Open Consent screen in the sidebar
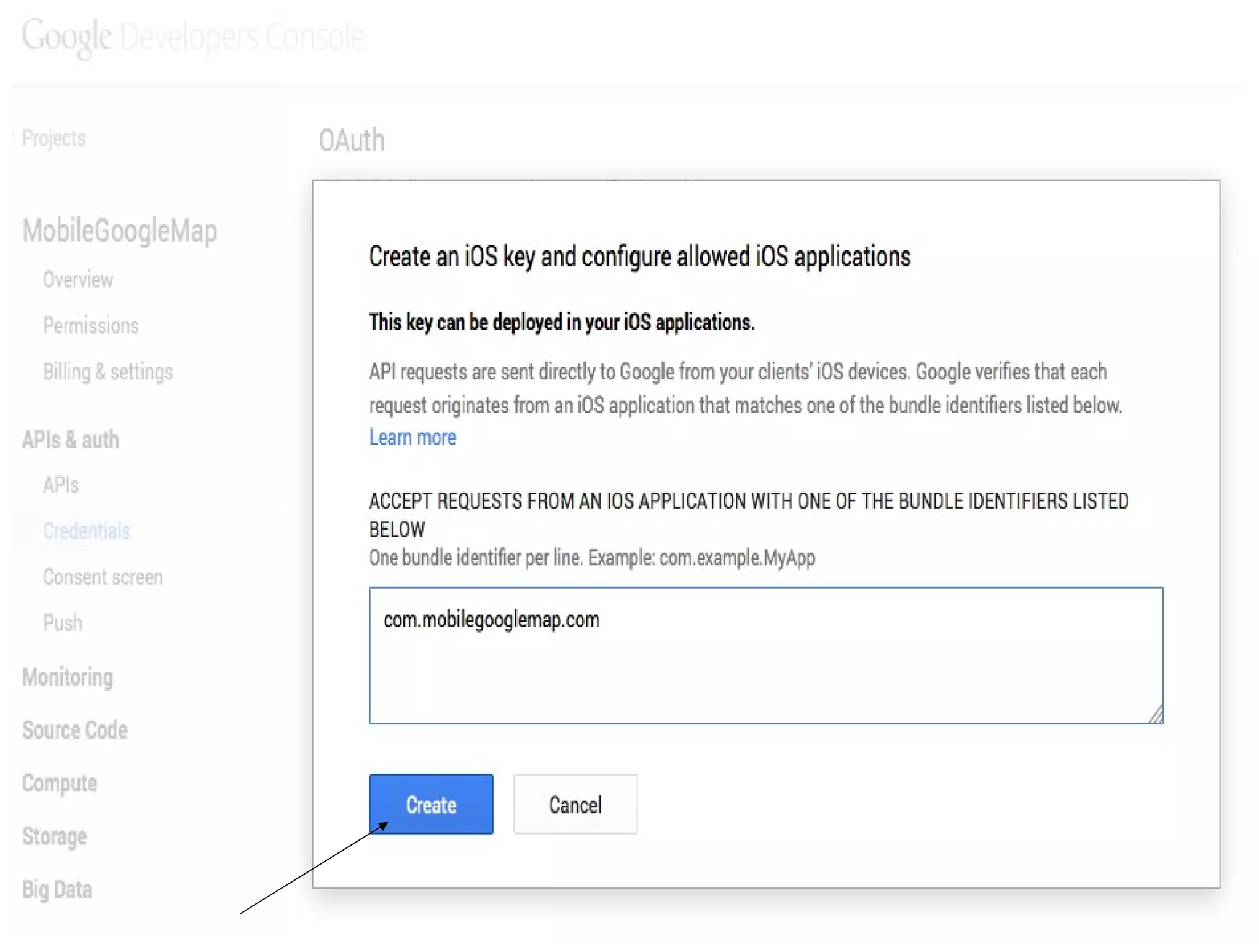This screenshot has width=1259, height=944. pos(103,577)
